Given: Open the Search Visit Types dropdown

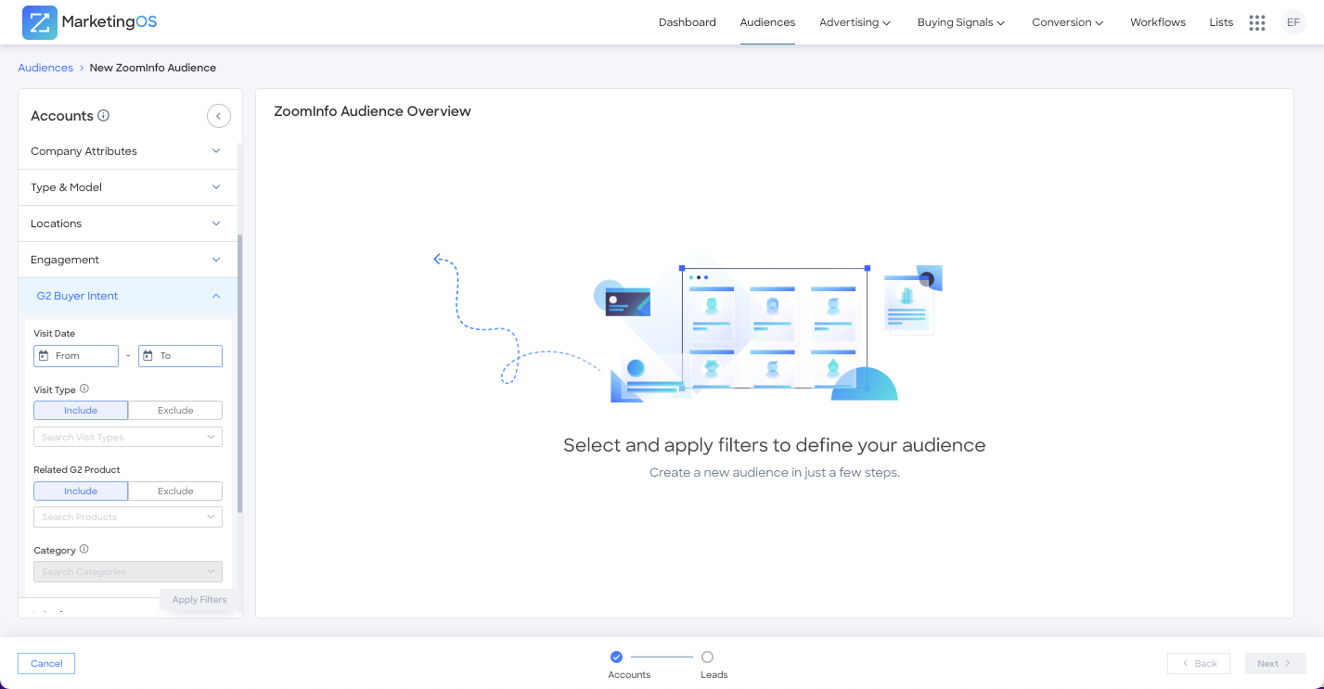Looking at the screenshot, I should pyautogui.click(x=127, y=437).
